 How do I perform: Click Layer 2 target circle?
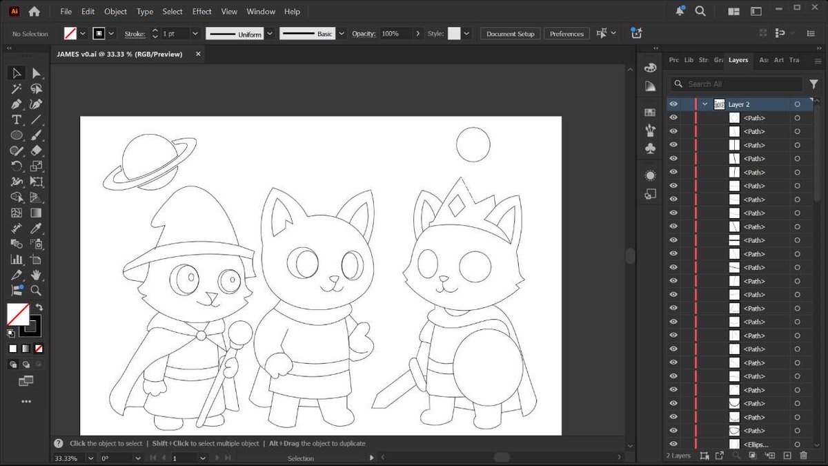797,104
